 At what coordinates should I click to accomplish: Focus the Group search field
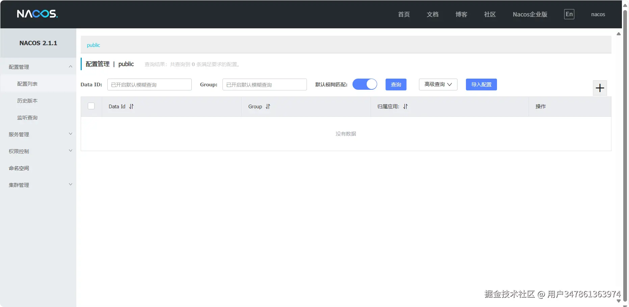pyautogui.click(x=265, y=84)
